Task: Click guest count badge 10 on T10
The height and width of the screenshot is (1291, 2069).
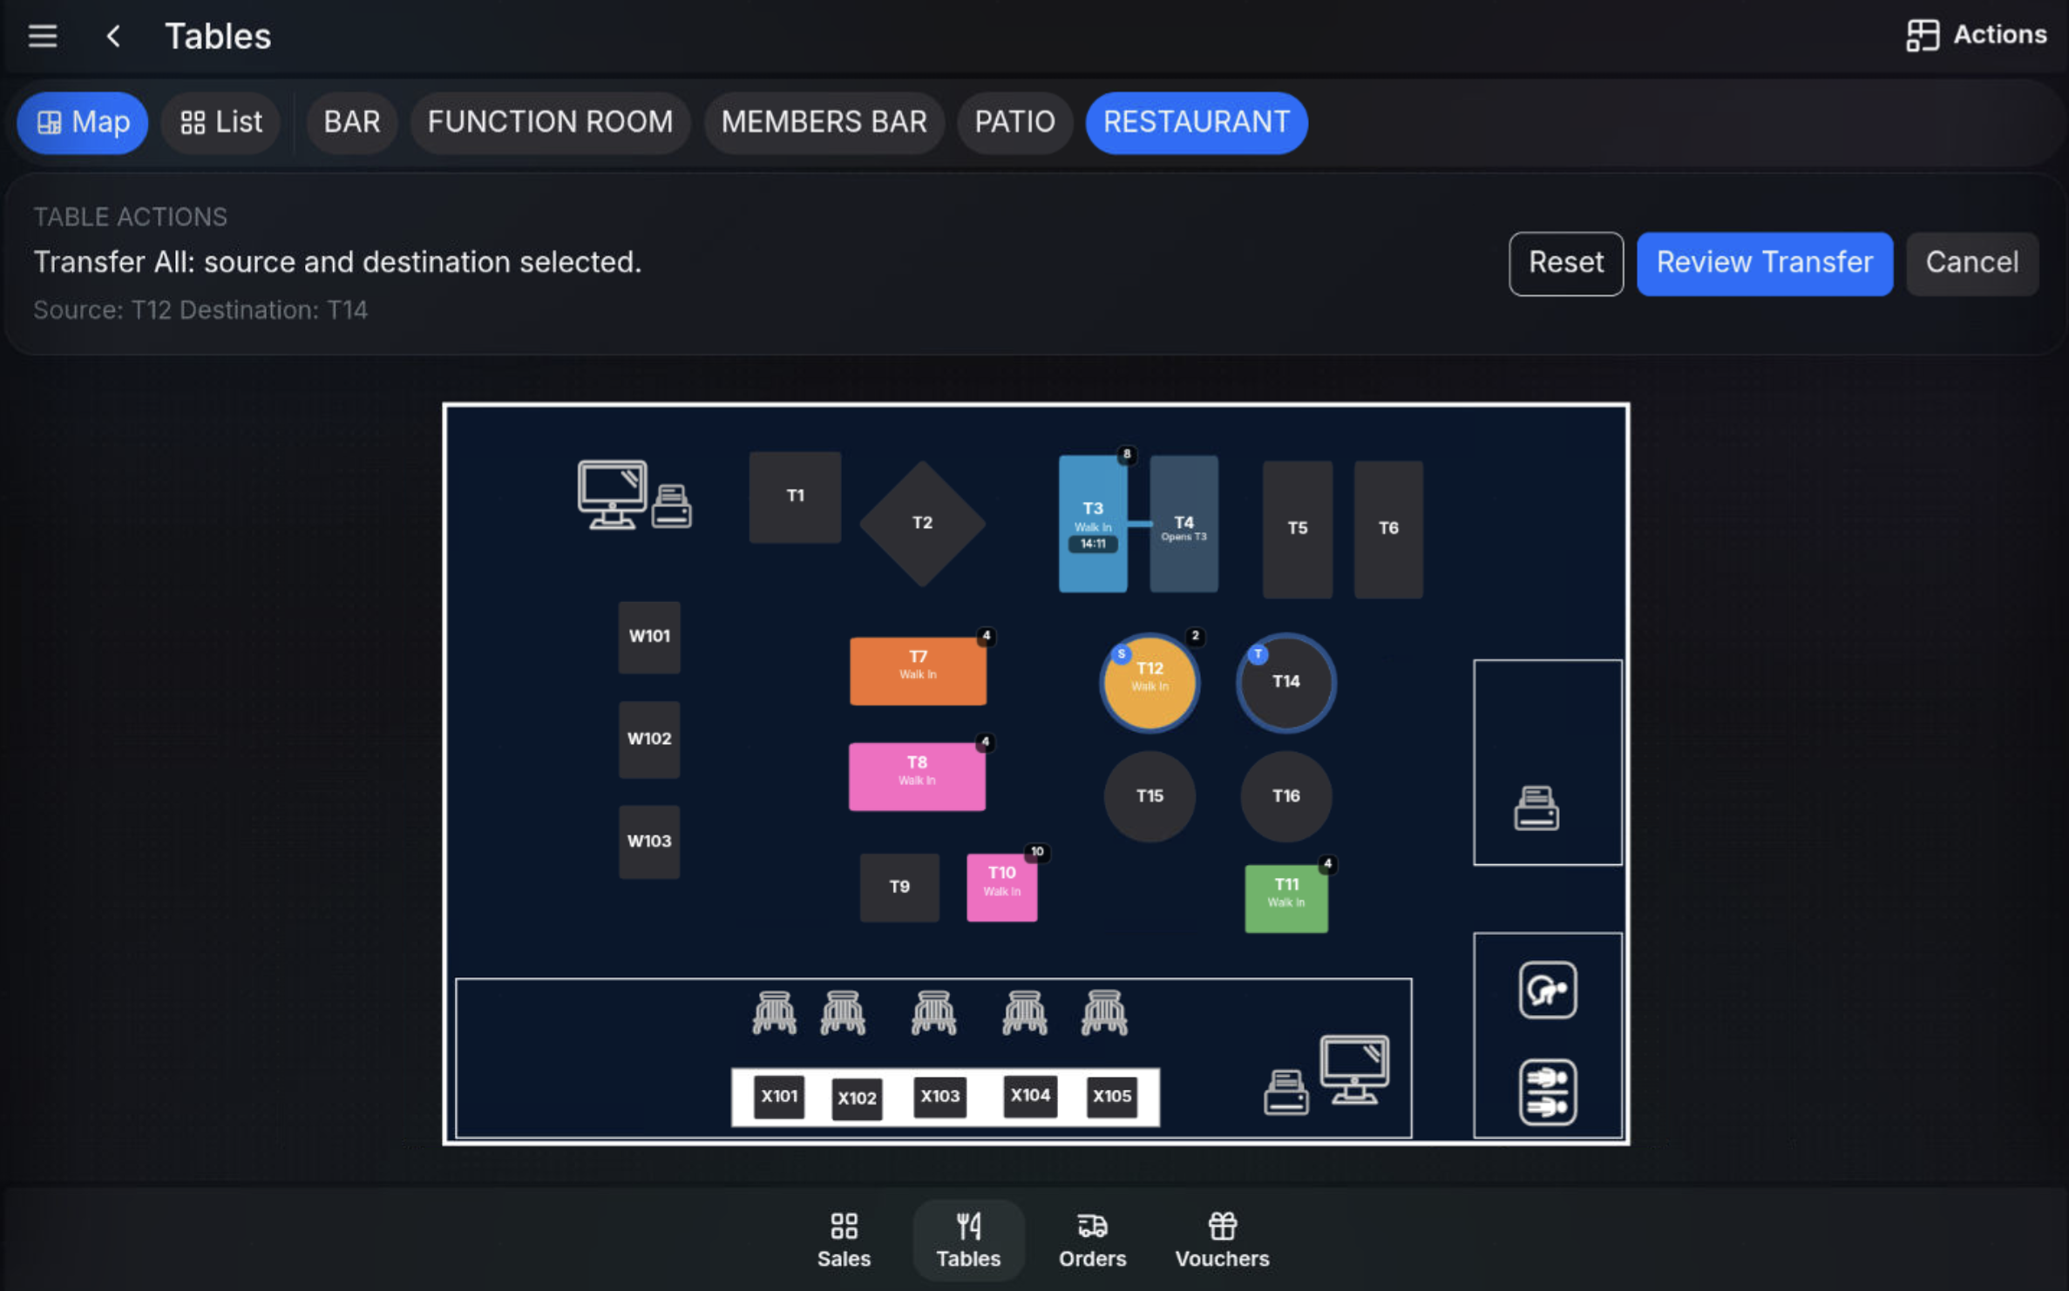Action: [x=1036, y=851]
